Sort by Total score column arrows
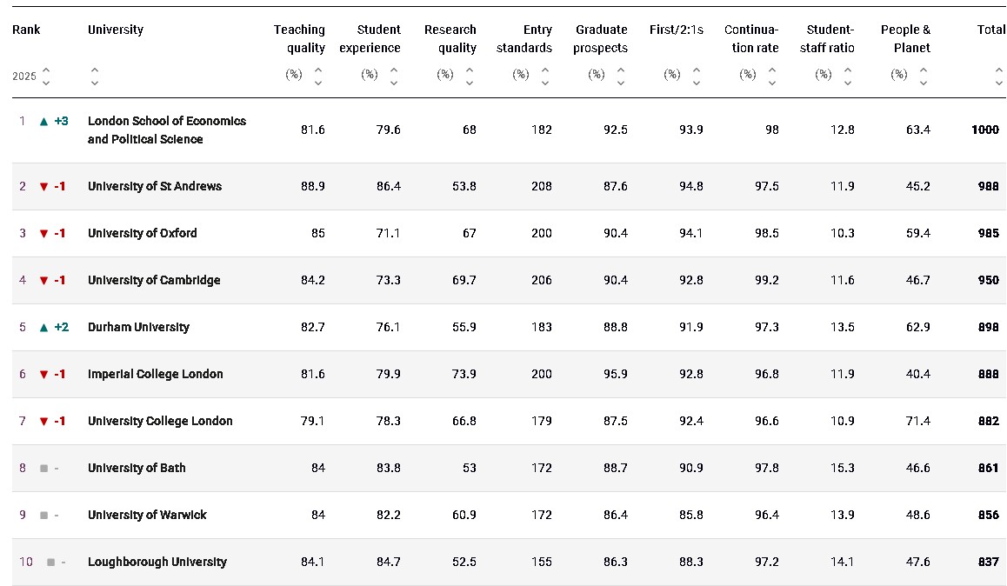 point(999,77)
